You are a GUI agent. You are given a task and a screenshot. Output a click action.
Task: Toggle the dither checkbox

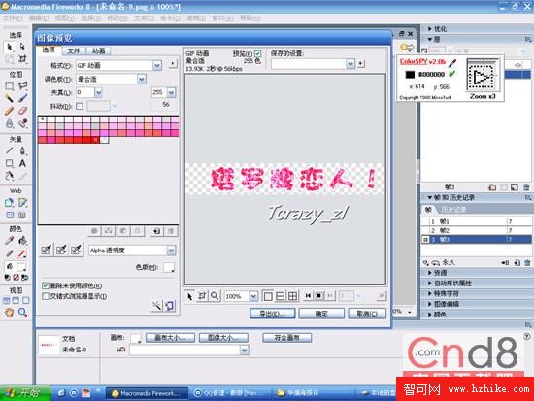tap(80, 106)
